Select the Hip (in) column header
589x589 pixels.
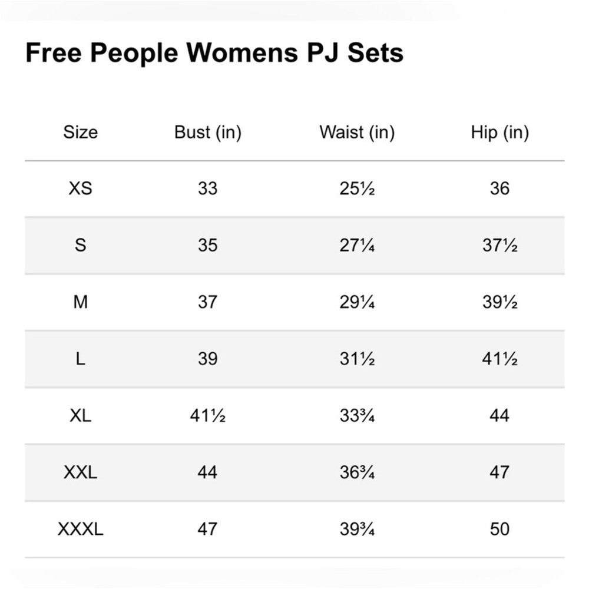tap(500, 133)
